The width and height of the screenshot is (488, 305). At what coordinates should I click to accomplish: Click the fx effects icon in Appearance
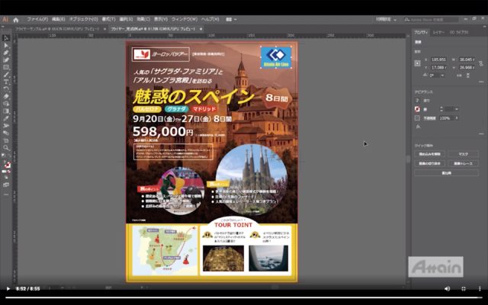click(418, 127)
